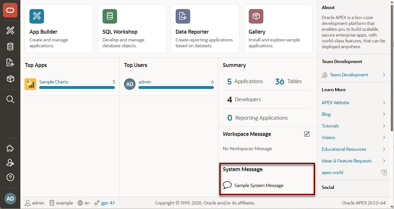
Task: Edit the Workspace Message via pencil icon
Action: [x=307, y=134]
